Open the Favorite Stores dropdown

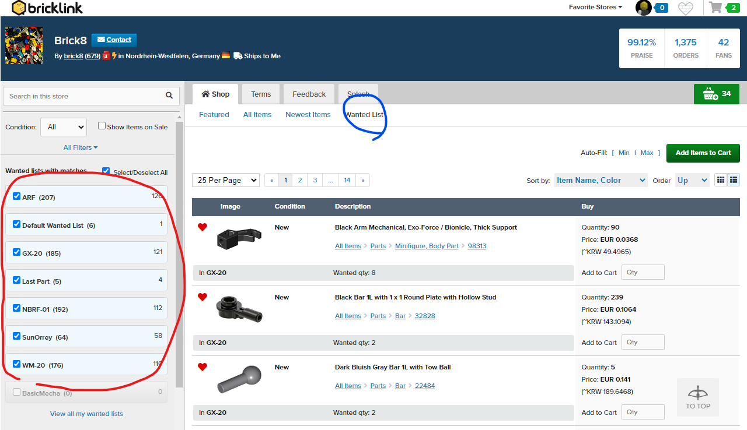click(595, 7)
